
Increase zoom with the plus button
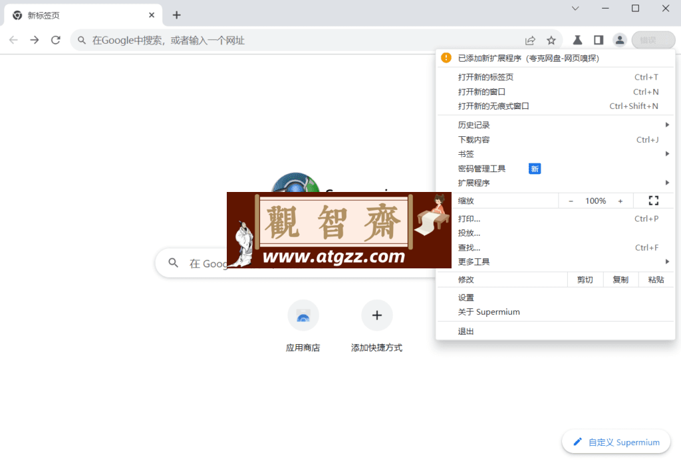click(620, 201)
